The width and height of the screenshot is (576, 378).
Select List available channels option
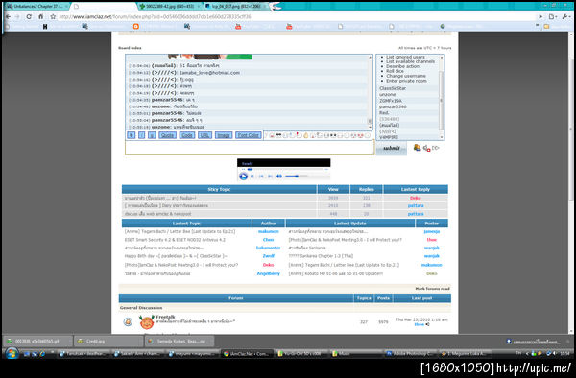click(x=410, y=61)
